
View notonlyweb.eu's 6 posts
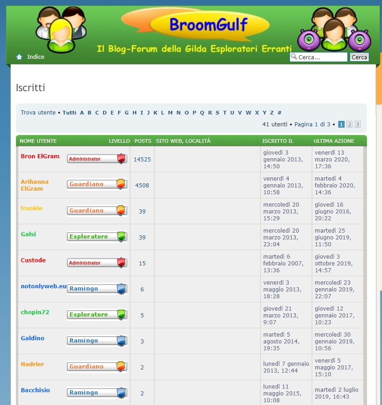coord(142,290)
